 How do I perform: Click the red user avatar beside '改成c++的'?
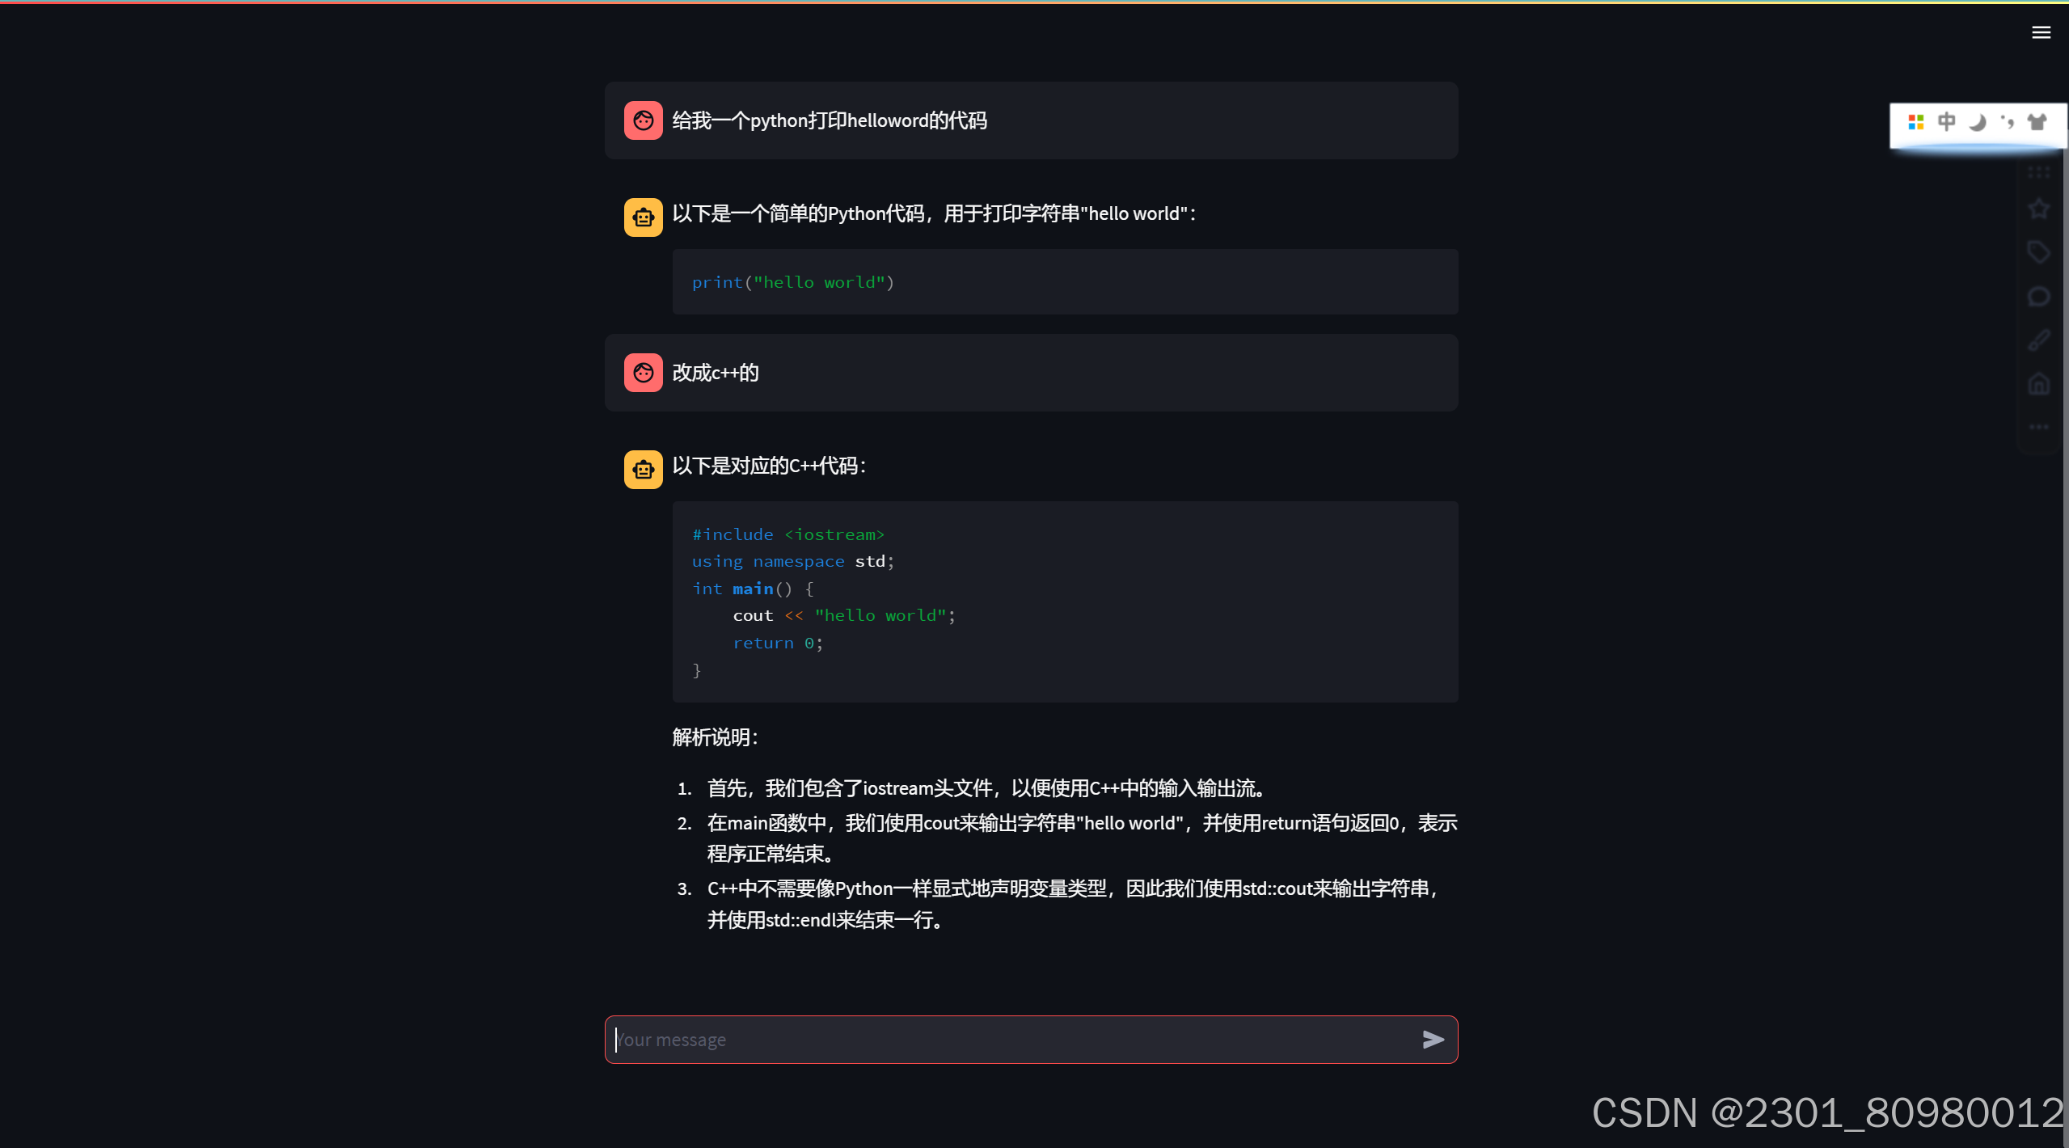[642, 373]
